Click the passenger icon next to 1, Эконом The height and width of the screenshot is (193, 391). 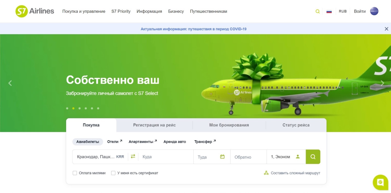298,157
